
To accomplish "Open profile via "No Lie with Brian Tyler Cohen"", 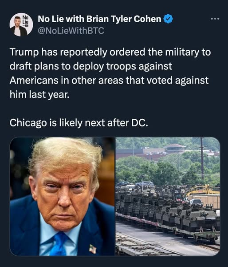I will pyautogui.click(x=99, y=19).
